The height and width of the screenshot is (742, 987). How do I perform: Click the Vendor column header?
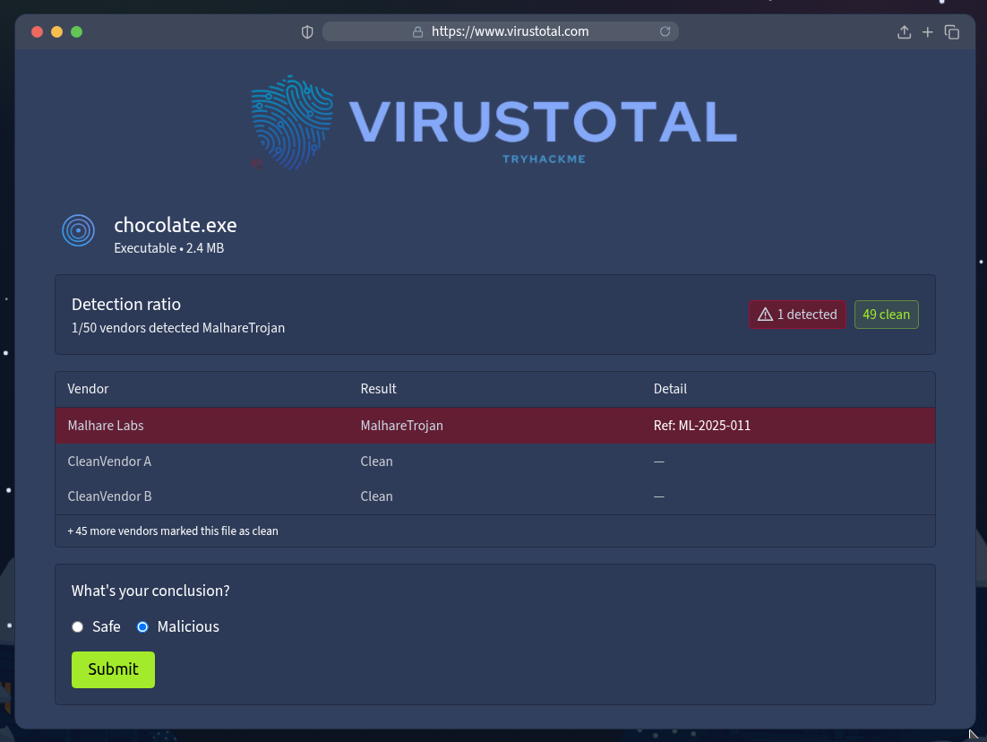pos(88,389)
